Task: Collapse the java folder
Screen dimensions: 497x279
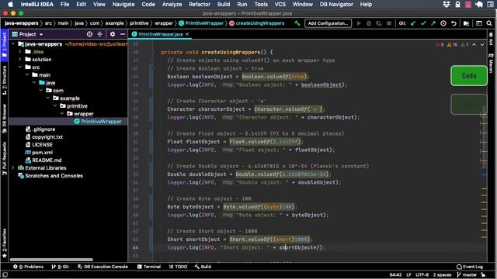Action: (x=34, y=83)
